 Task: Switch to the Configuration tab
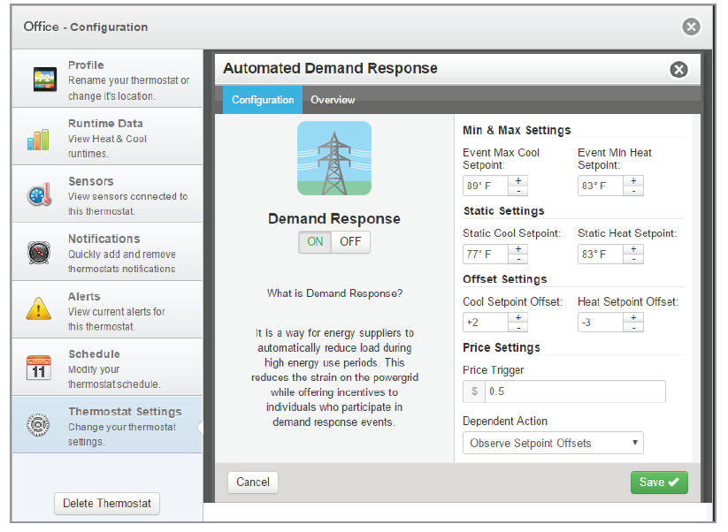[263, 100]
